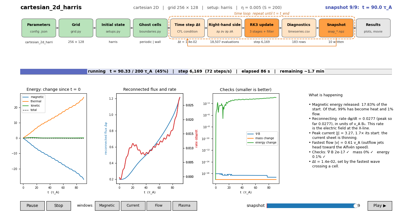Screen dimensions: 404x219
Task: Select the Results pipeline box
Action: point(373,28)
